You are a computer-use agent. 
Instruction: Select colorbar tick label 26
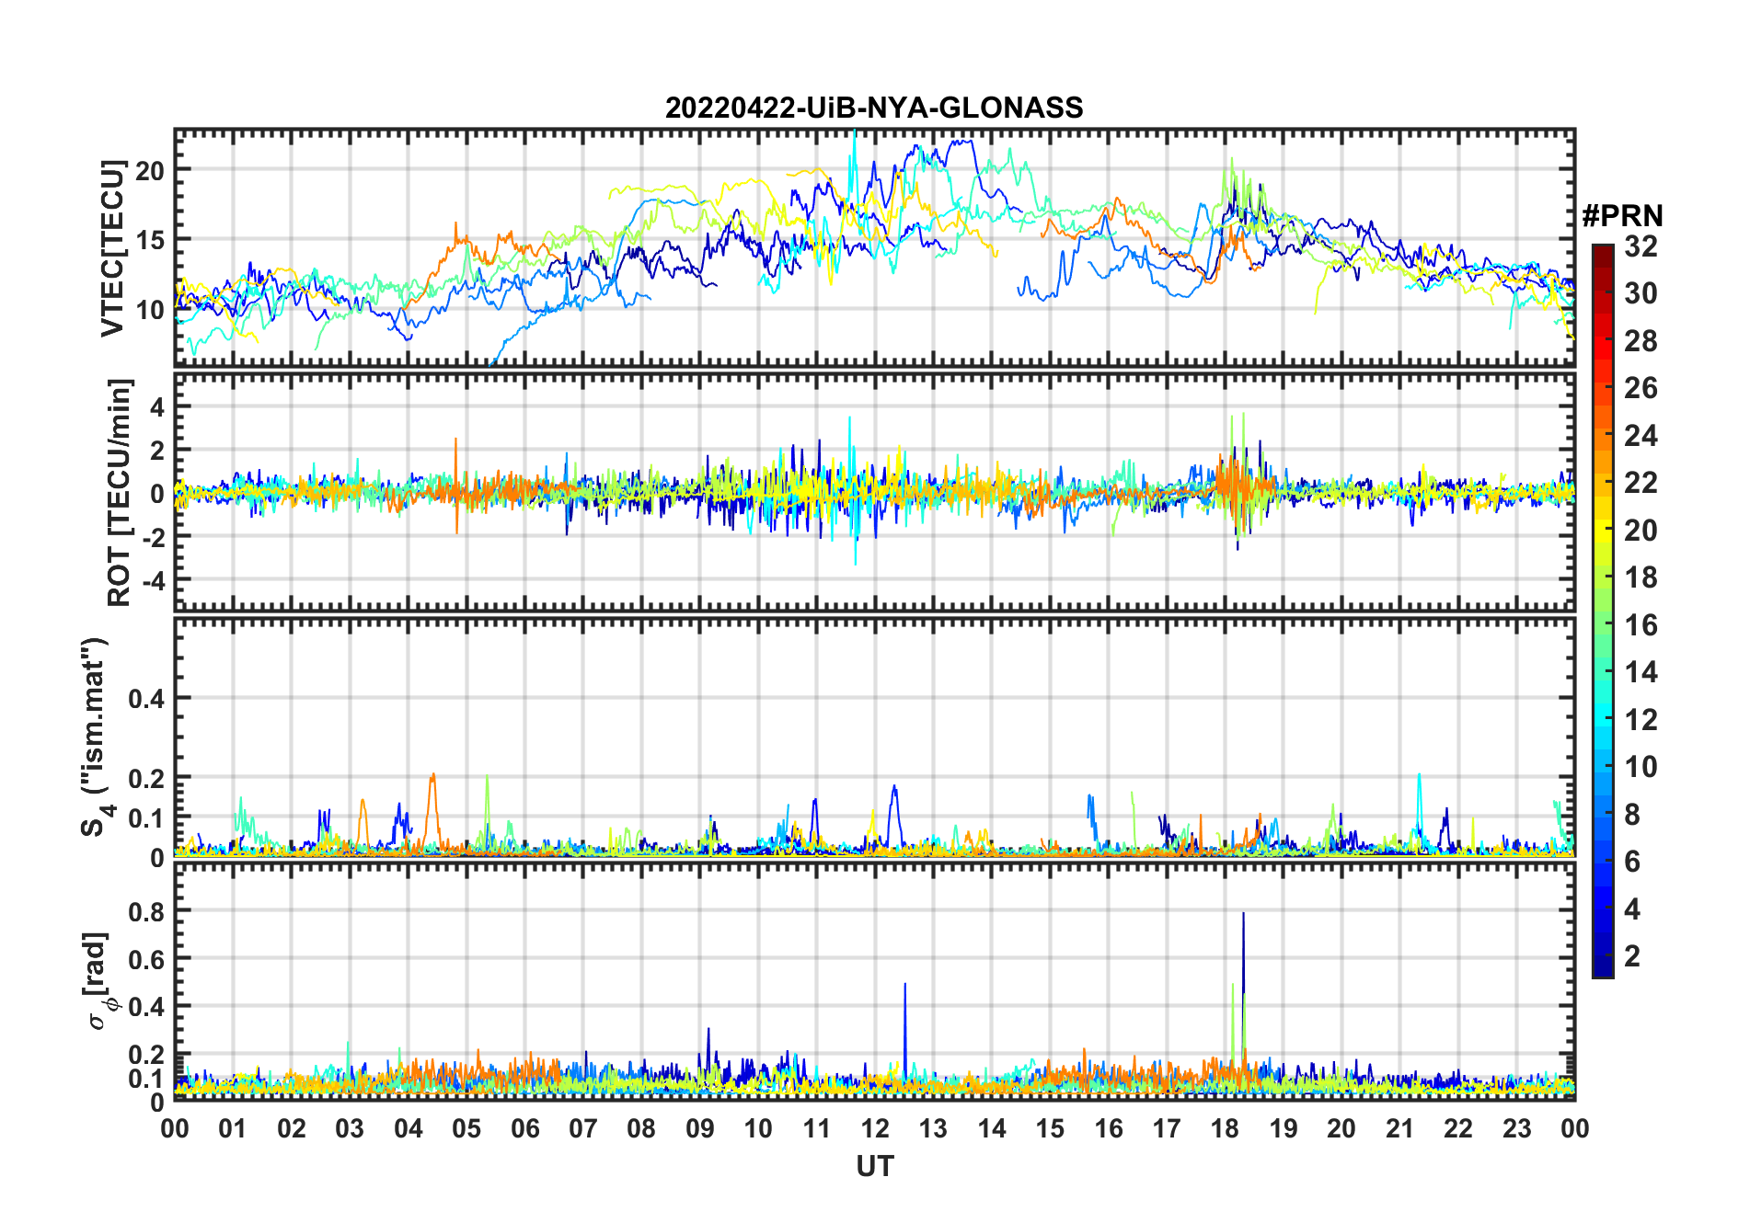tap(1641, 388)
